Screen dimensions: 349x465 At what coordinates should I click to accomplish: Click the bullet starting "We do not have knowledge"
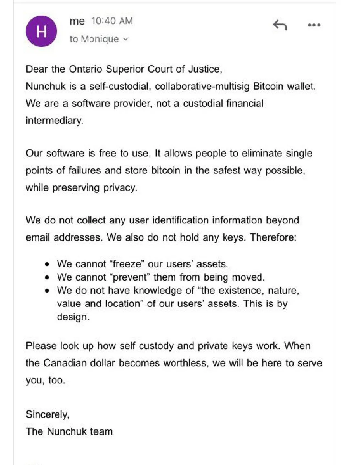click(178, 290)
